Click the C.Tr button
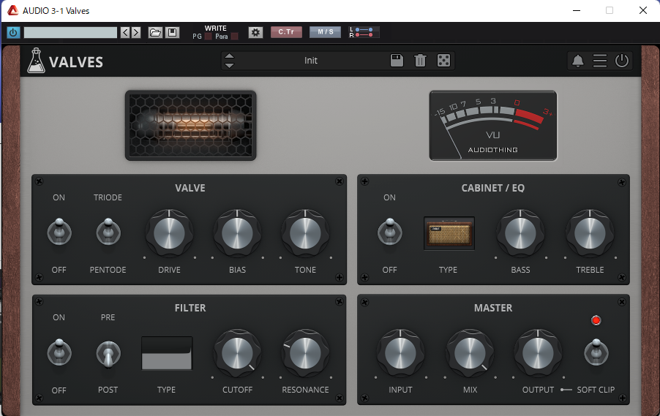The height and width of the screenshot is (416, 660). click(x=286, y=32)
